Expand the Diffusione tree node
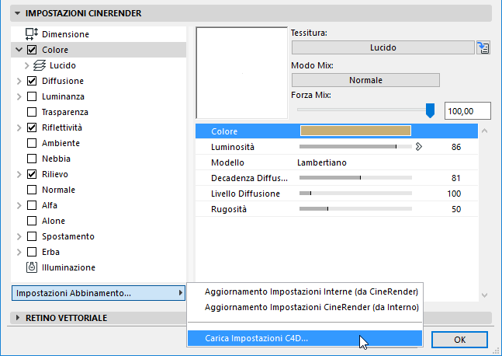 click(x=19, y=81)
